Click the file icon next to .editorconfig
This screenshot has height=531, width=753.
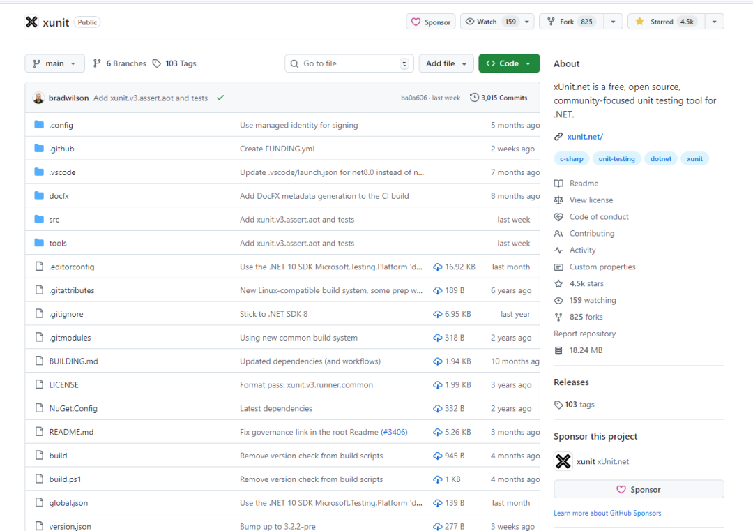pyautogui.click(x=39, y=267)
